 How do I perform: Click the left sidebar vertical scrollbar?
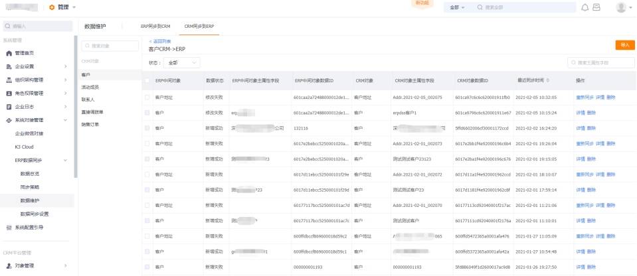coord(76,107)
